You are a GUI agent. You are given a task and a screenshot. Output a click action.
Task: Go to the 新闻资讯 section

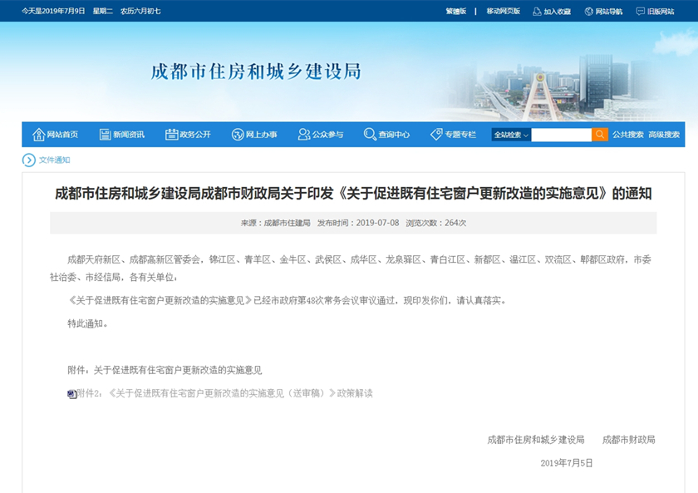coord(129,135)
